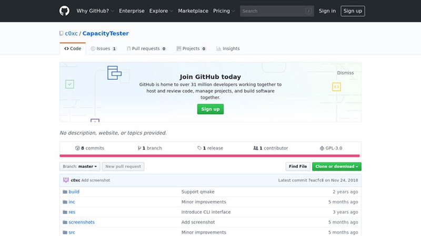Screen dimensions: 421x236
Task: Click the c0xc avatar in commit row
Action: pos(66,180)
